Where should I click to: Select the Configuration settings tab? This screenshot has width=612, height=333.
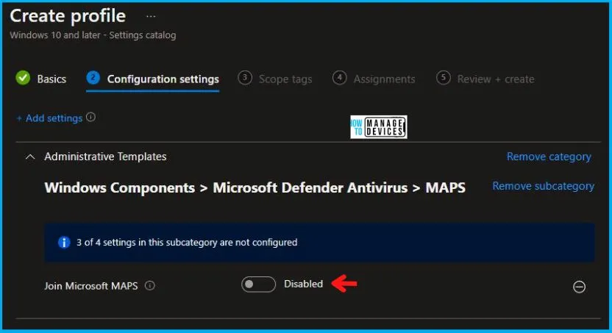(152, 79)
